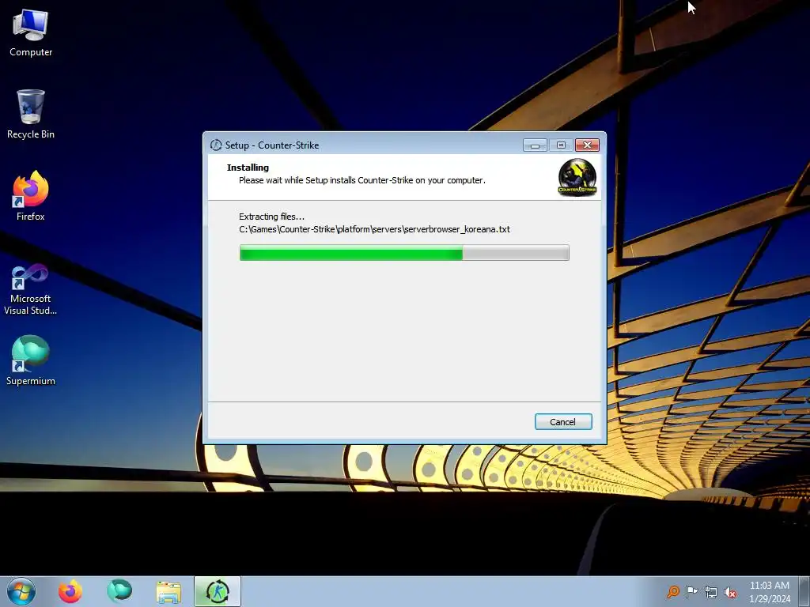
Task: Select the Recycle Bin desktop icon
Action: 31,115
